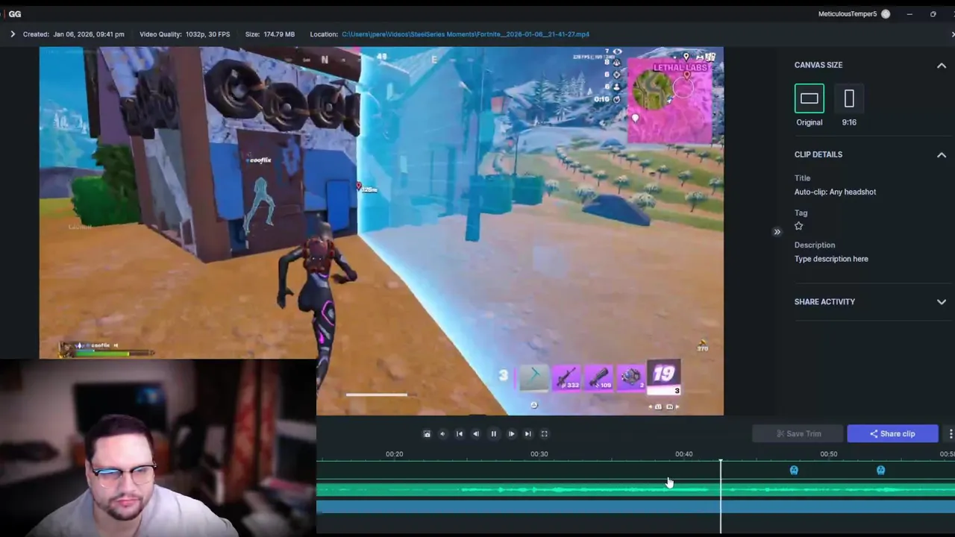Expand the clip info header arrow
The height and width of the screenshot is (537, 955).
(13, 34)
